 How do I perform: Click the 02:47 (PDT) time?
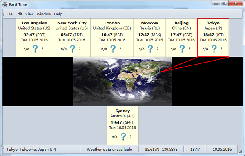34,35
